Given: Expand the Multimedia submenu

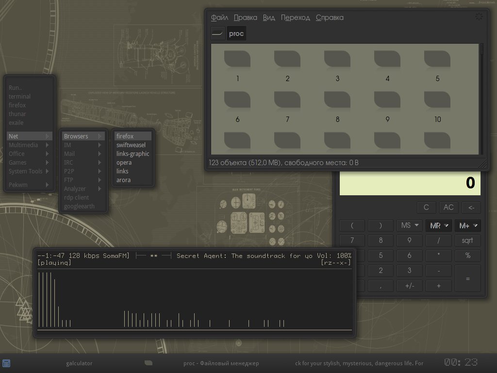Looking at the screenshot, I should (29, 145).
